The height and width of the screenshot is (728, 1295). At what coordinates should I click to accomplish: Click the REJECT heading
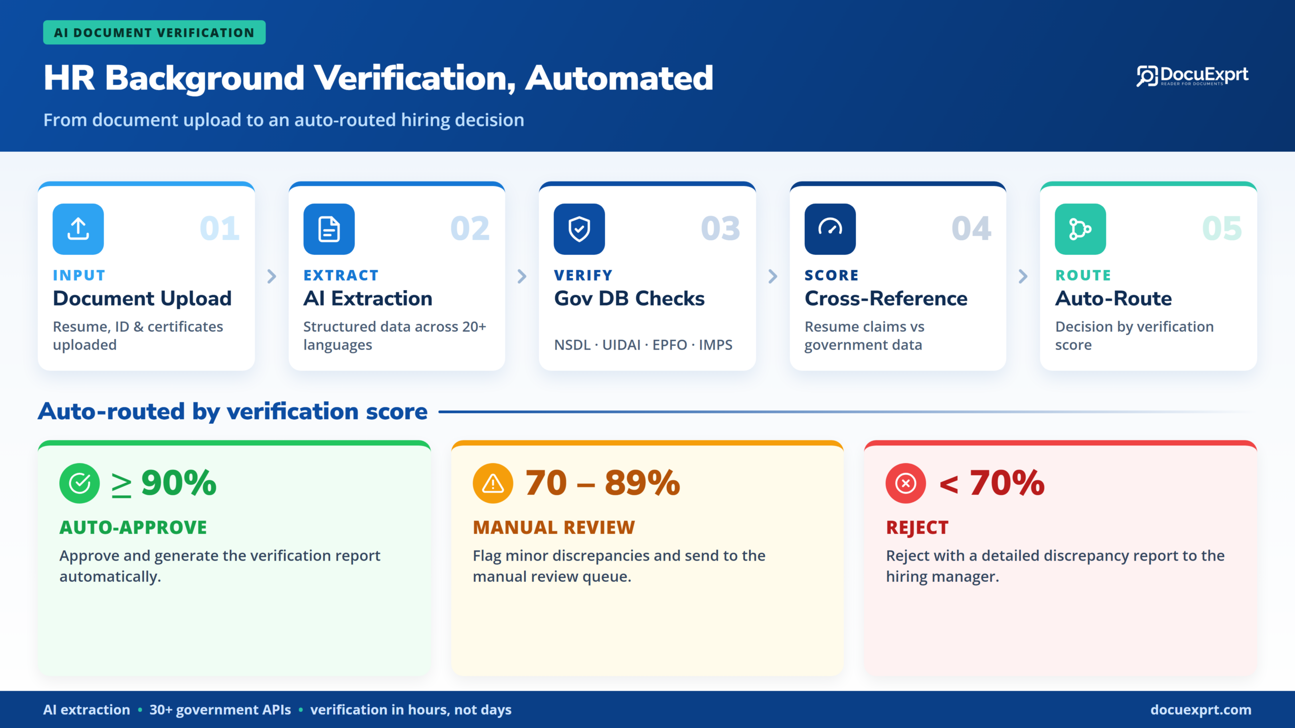tap(917, 528)
